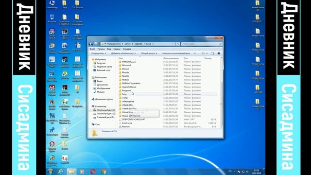Click admin in the address breadcrumb
The width and height of the screenshot is (311, 175).
127,44
